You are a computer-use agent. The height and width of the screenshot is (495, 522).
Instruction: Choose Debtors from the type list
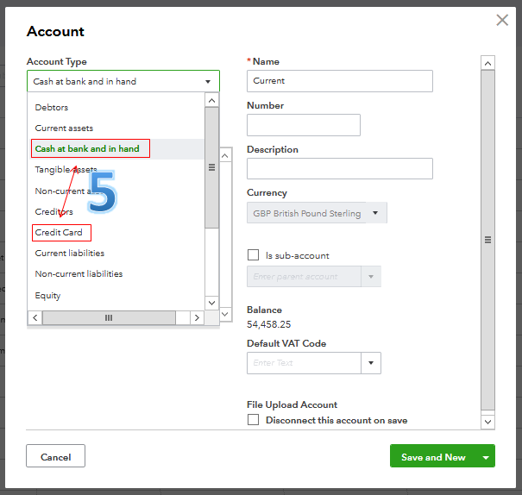52,107
